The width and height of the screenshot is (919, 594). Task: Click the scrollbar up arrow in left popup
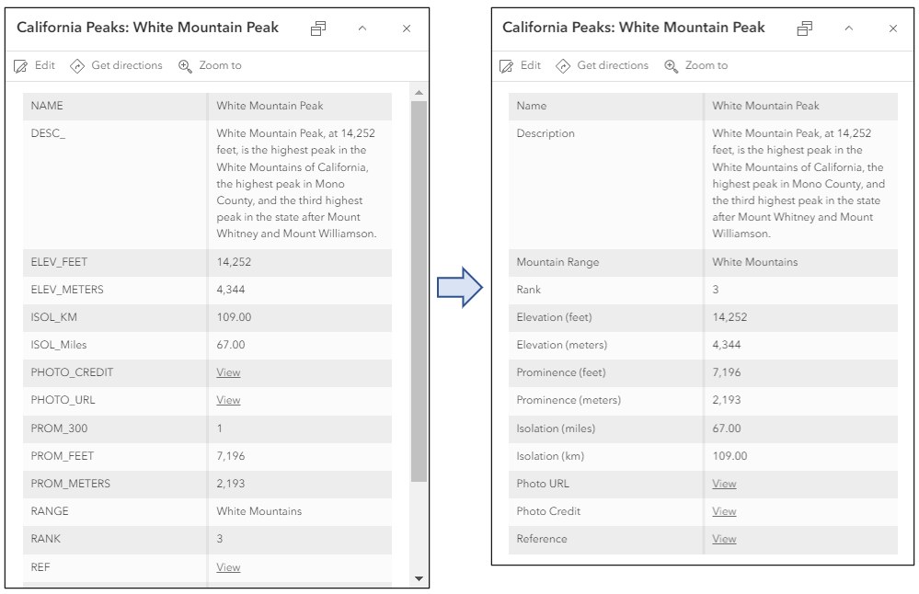[x=419, y=93]
